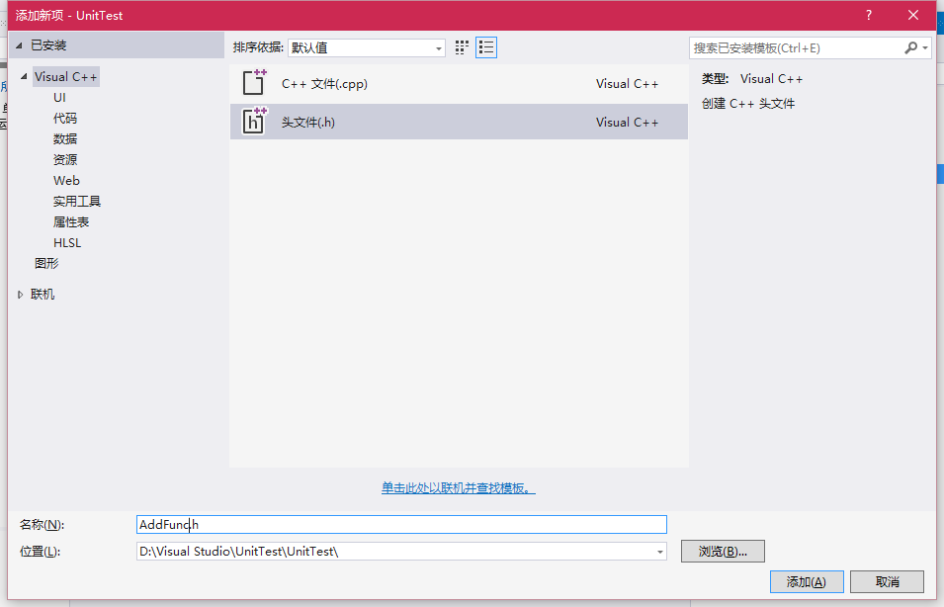Open the 位置 path dropdown arrow
The width and height of the screenshot is (944, 607).
[659, 552]
